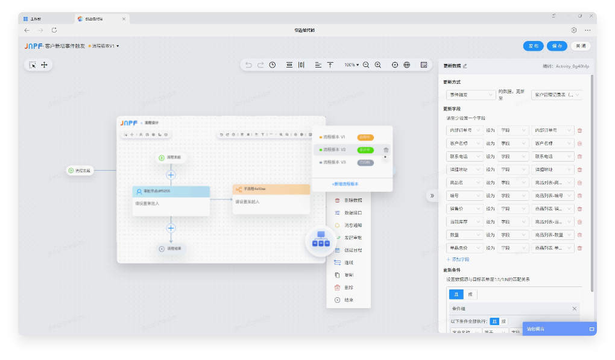Choose 消息通知 in the node menu
This screenshot has height=360, width=615.
coord(348,226)
